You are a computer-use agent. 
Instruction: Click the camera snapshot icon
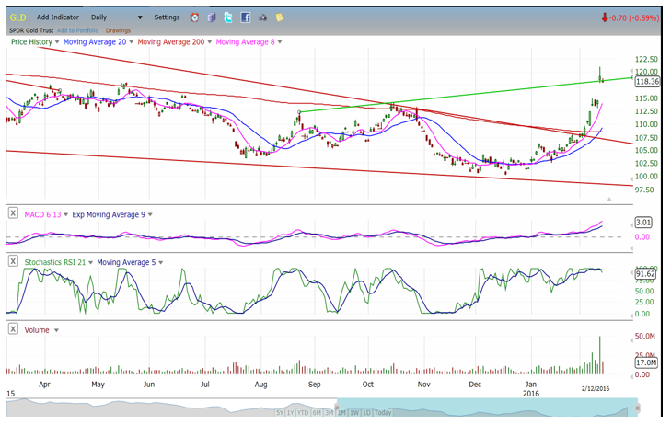pyautogui.click(x=262, y=17)
